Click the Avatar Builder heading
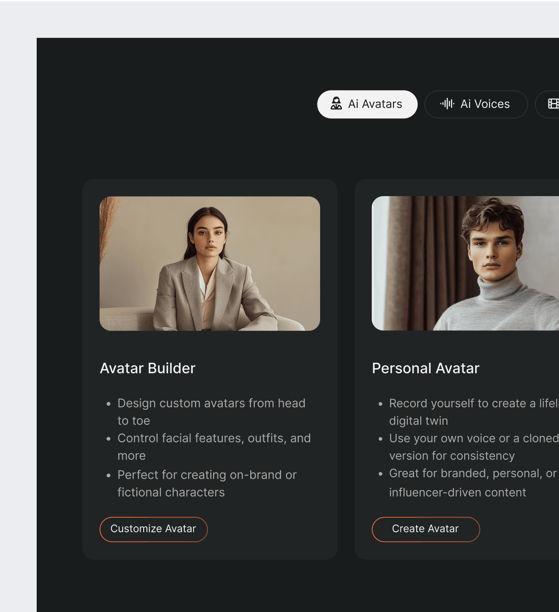The image size is (559, 612). coord(148,368)
